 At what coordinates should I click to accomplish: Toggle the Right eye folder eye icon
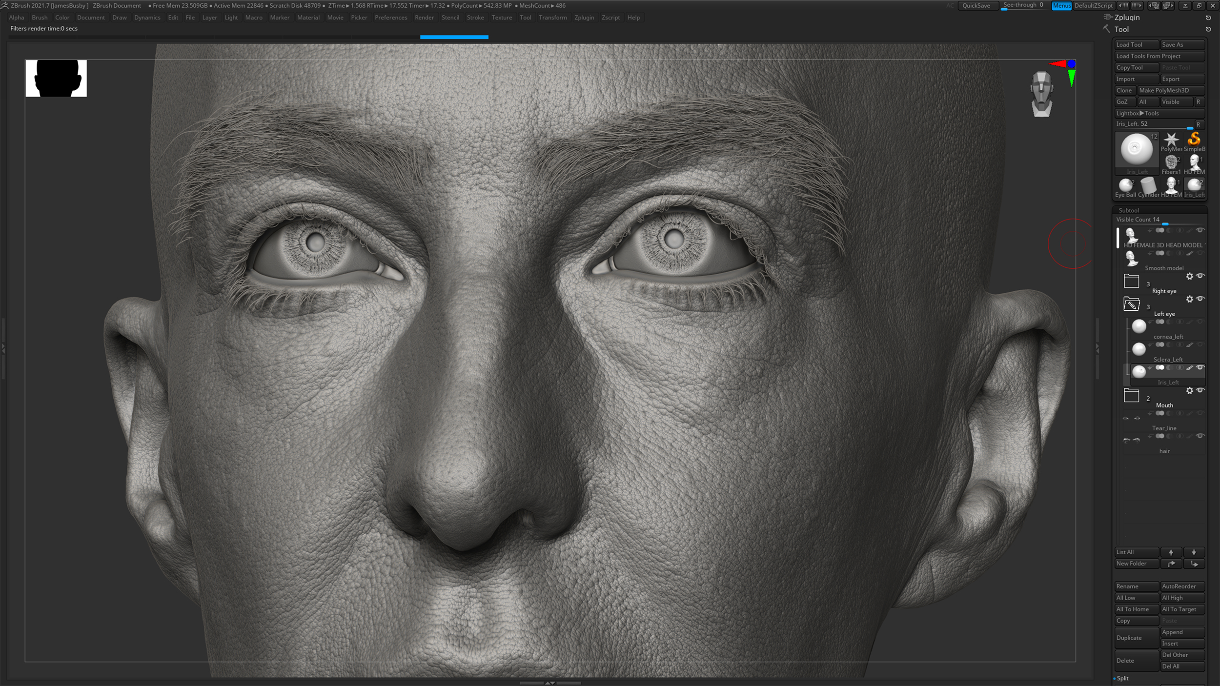(x=1200, y=276)
